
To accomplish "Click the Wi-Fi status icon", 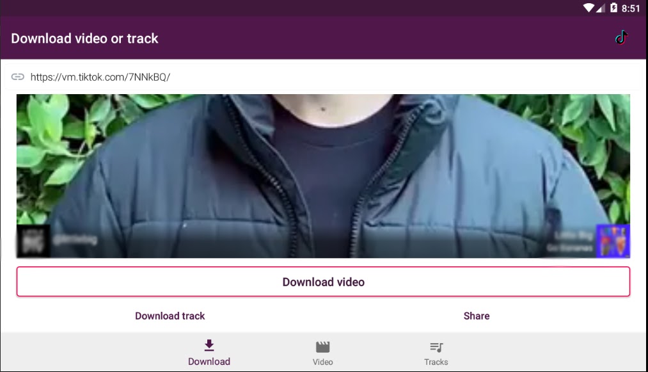I will (589, 8).
